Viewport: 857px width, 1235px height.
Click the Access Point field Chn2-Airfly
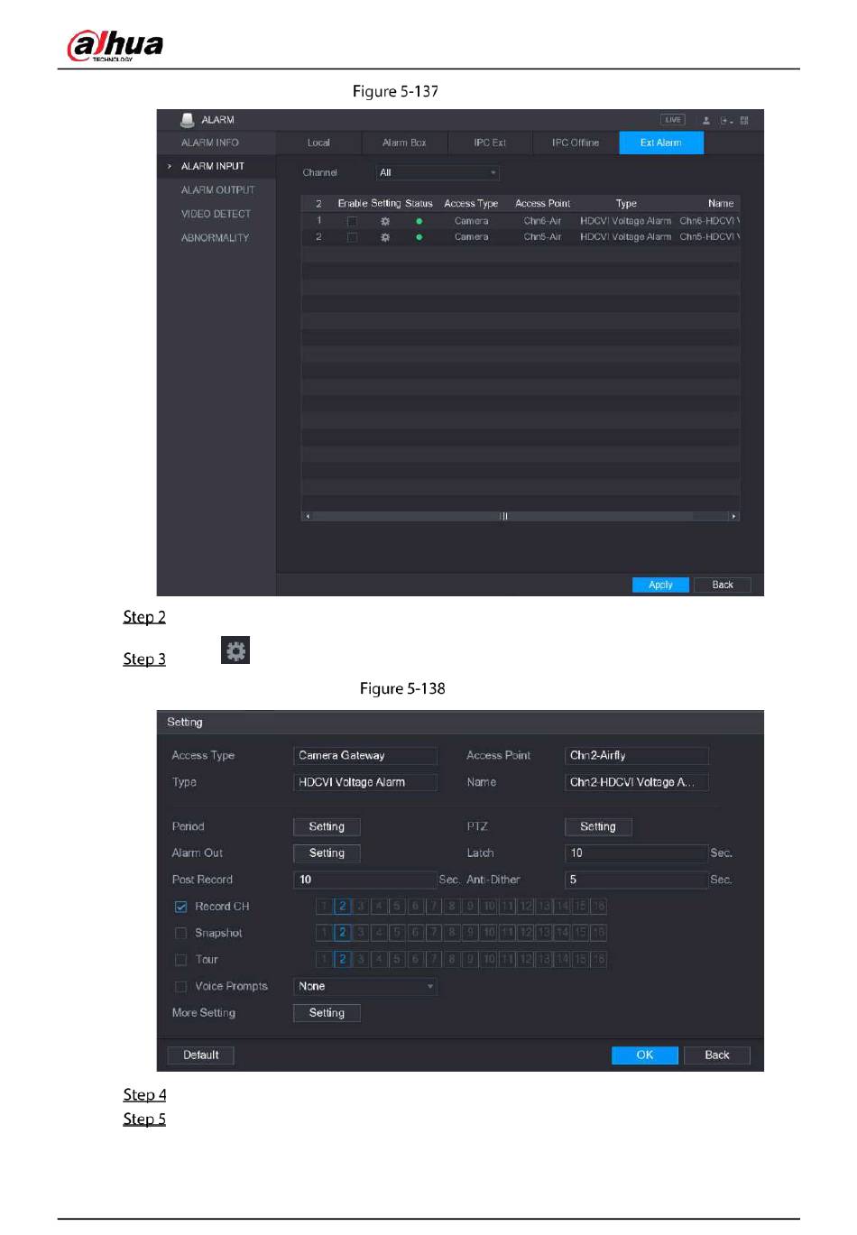[637, 755]
